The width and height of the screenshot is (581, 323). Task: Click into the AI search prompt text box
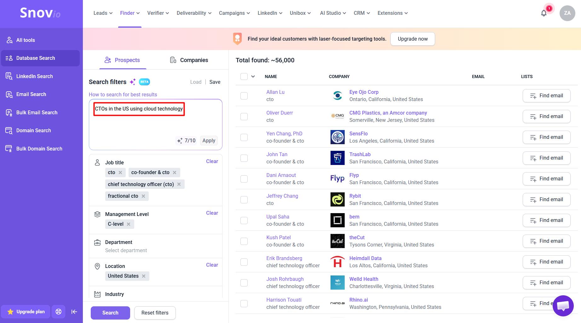coord(156,125)
